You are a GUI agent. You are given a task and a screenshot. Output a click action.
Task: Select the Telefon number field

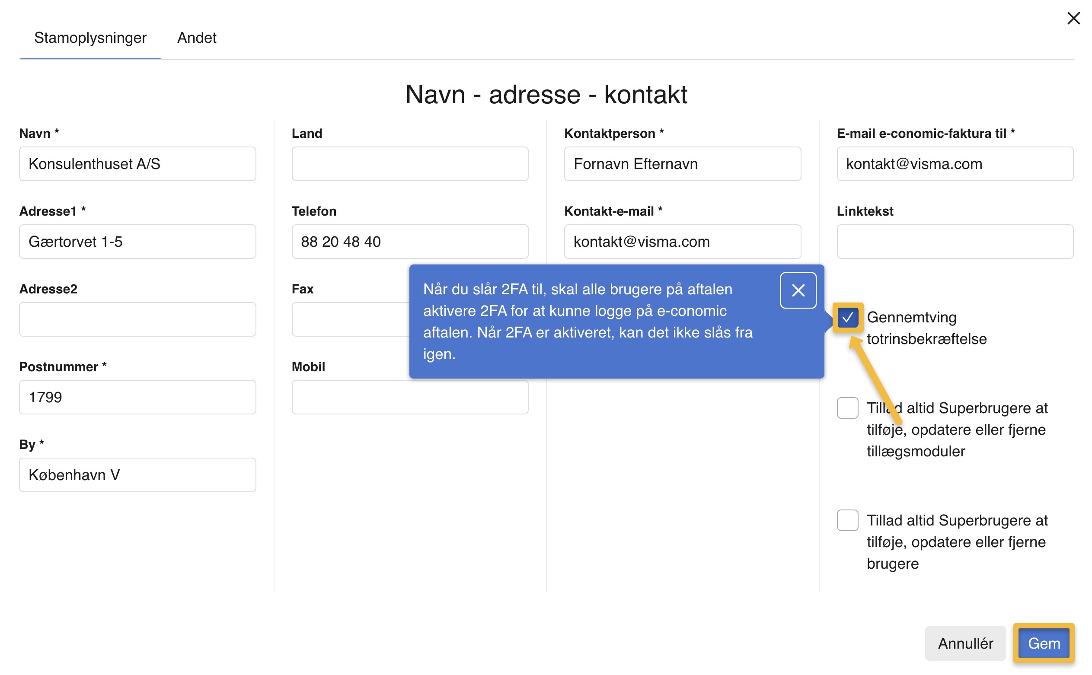pyautogui.click(x=409, y=242)
